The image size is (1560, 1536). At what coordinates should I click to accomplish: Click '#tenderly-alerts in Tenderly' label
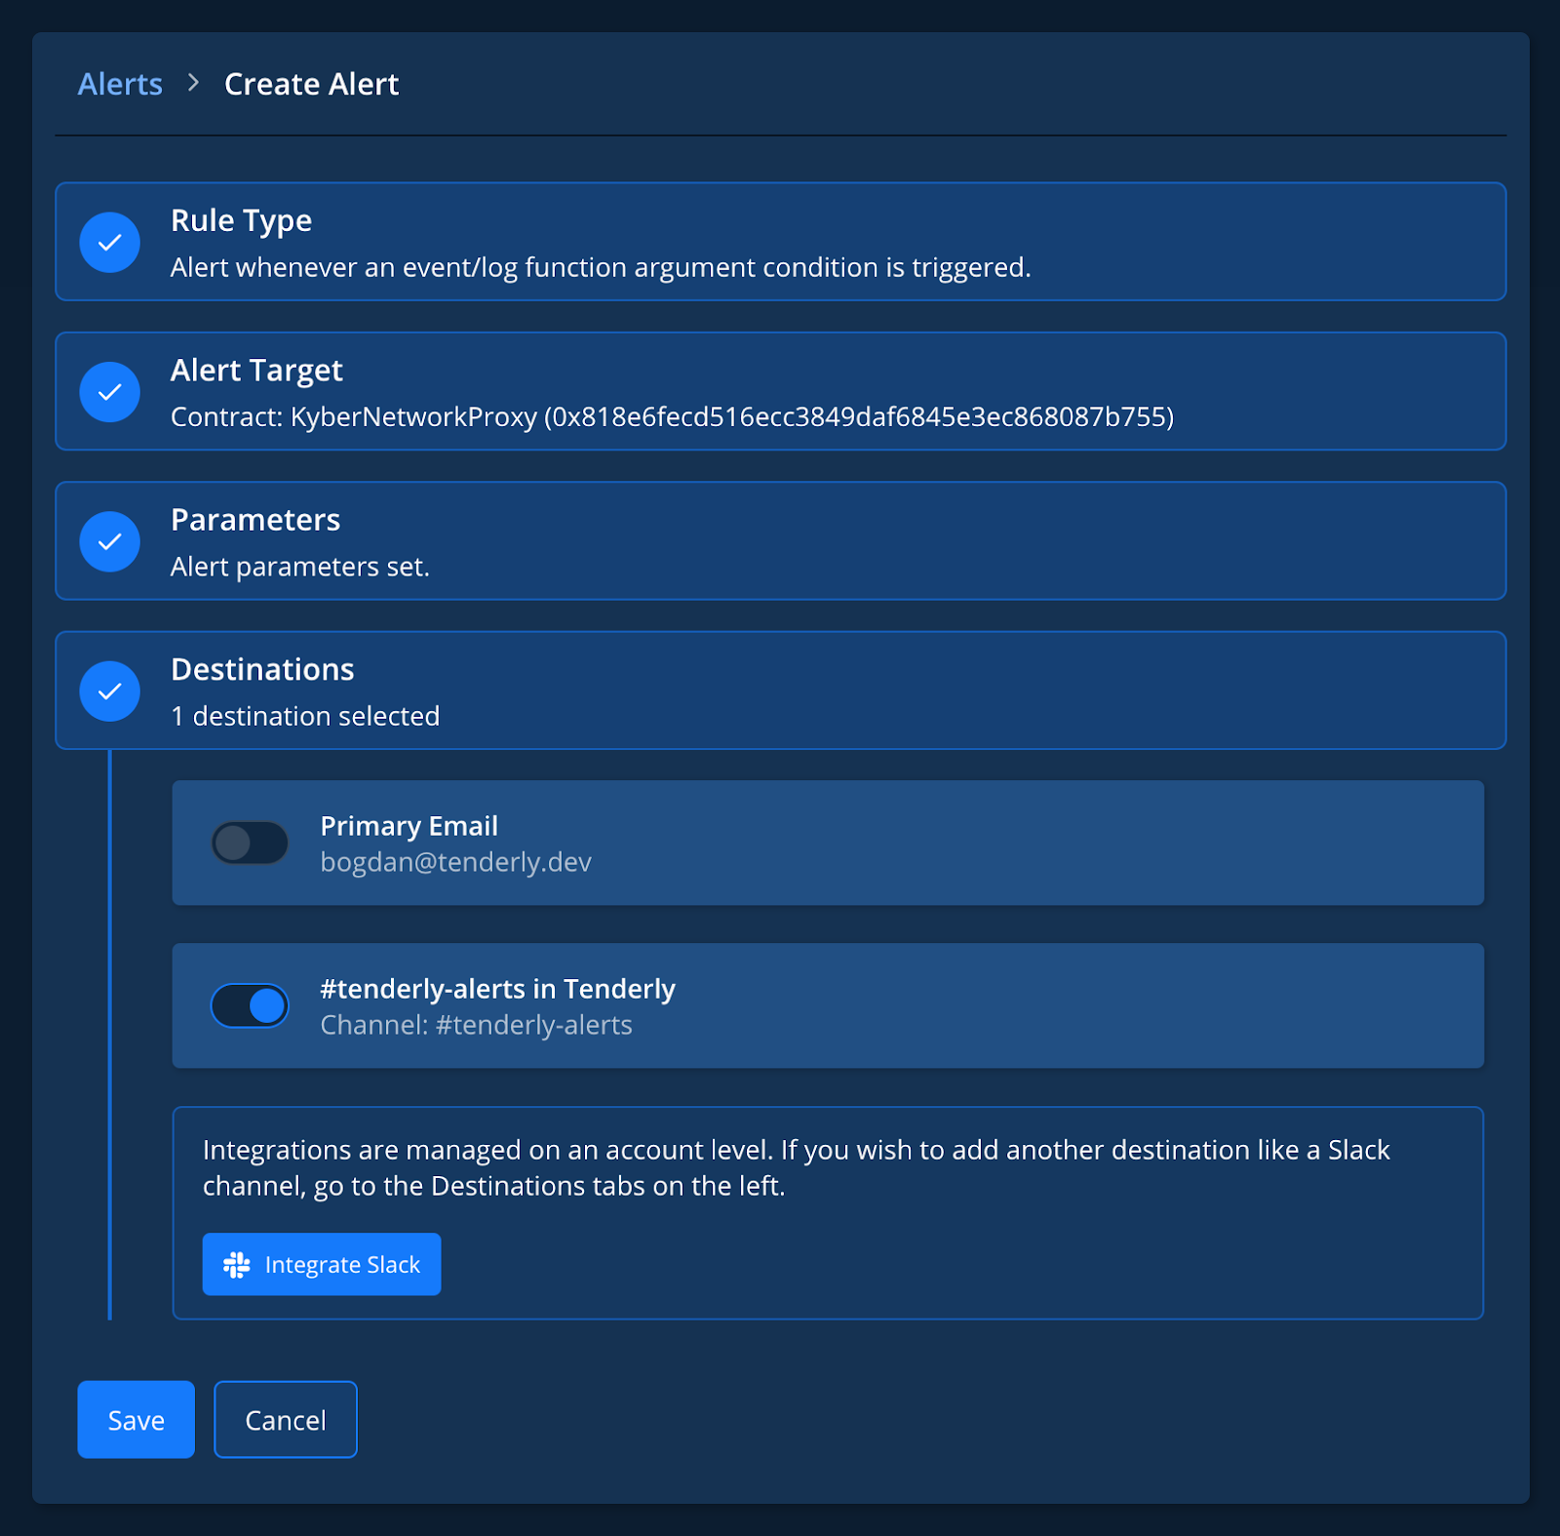pos(498,989)
